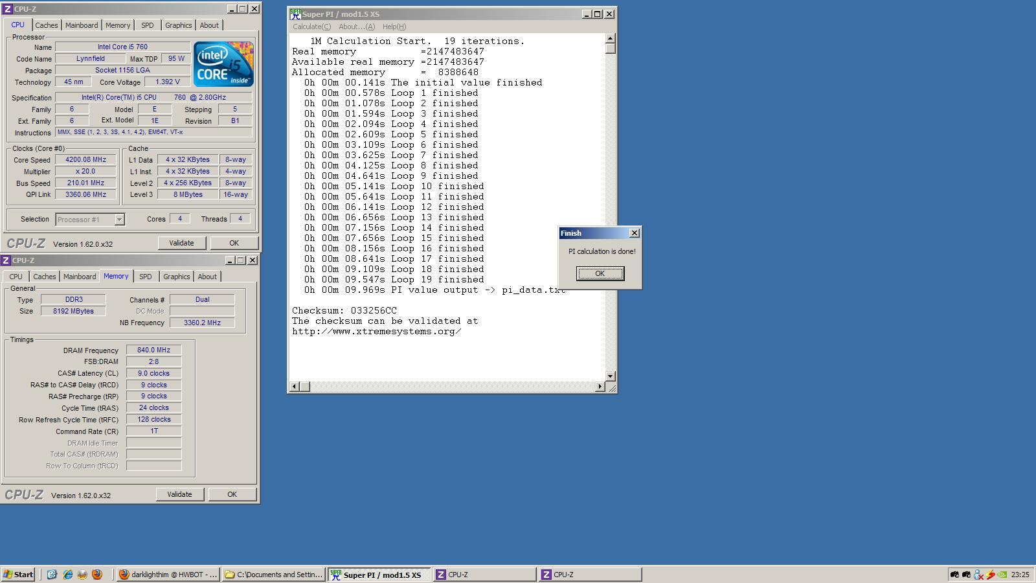Click the system clock showing 23:25
This screenshot has height=583, width=1036.
point(1020,575)
